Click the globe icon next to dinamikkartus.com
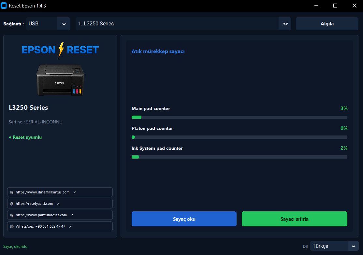The width and height of the screenshot is (363, 255). (12, 192)
